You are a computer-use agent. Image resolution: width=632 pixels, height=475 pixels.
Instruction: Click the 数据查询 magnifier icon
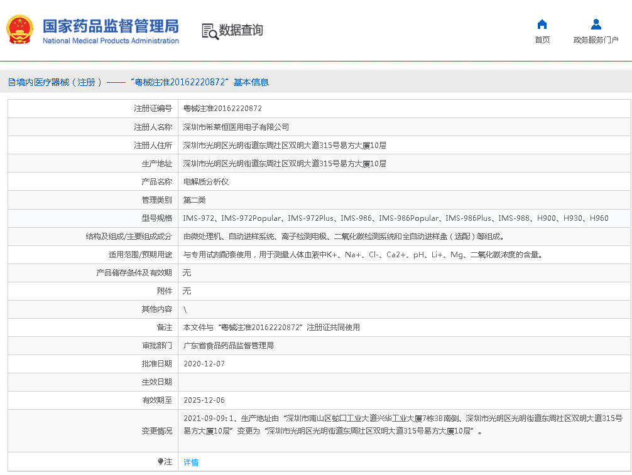(x=210, y=31)
